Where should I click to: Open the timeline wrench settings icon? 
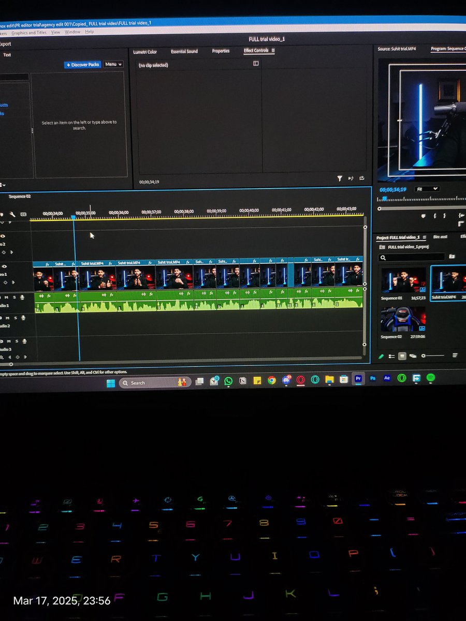(x=12, y=214)
